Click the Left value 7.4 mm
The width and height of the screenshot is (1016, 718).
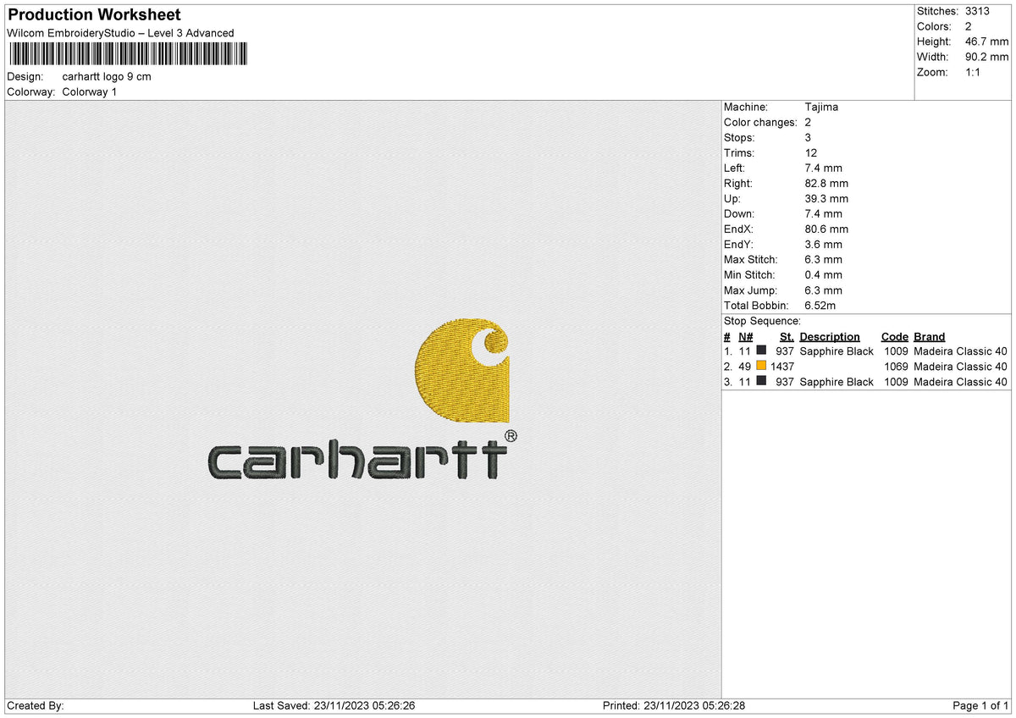tap(823, 168)
